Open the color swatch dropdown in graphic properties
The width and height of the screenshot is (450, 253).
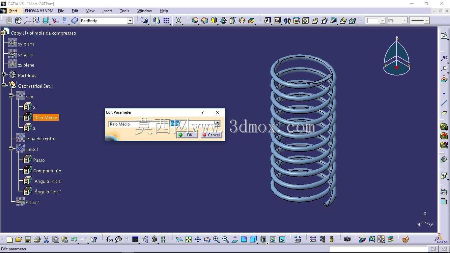382,21
